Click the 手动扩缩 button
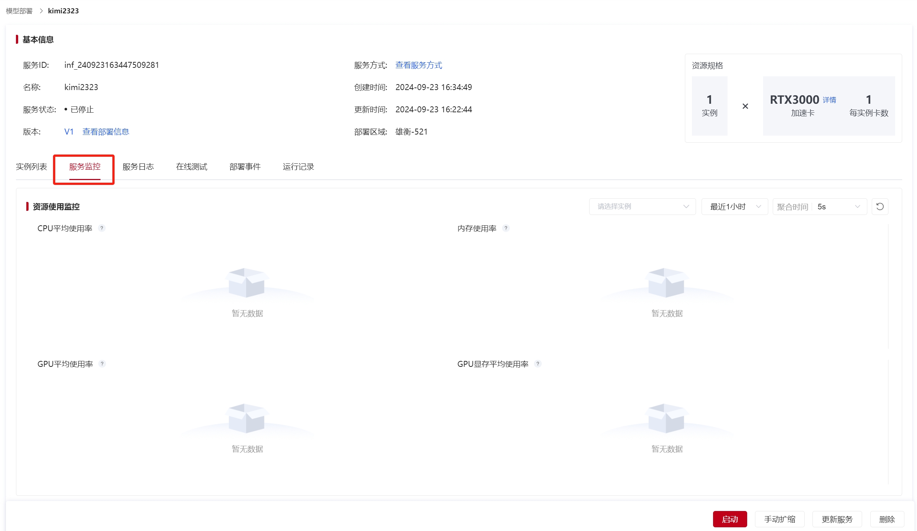 click(x=779, y=519)
